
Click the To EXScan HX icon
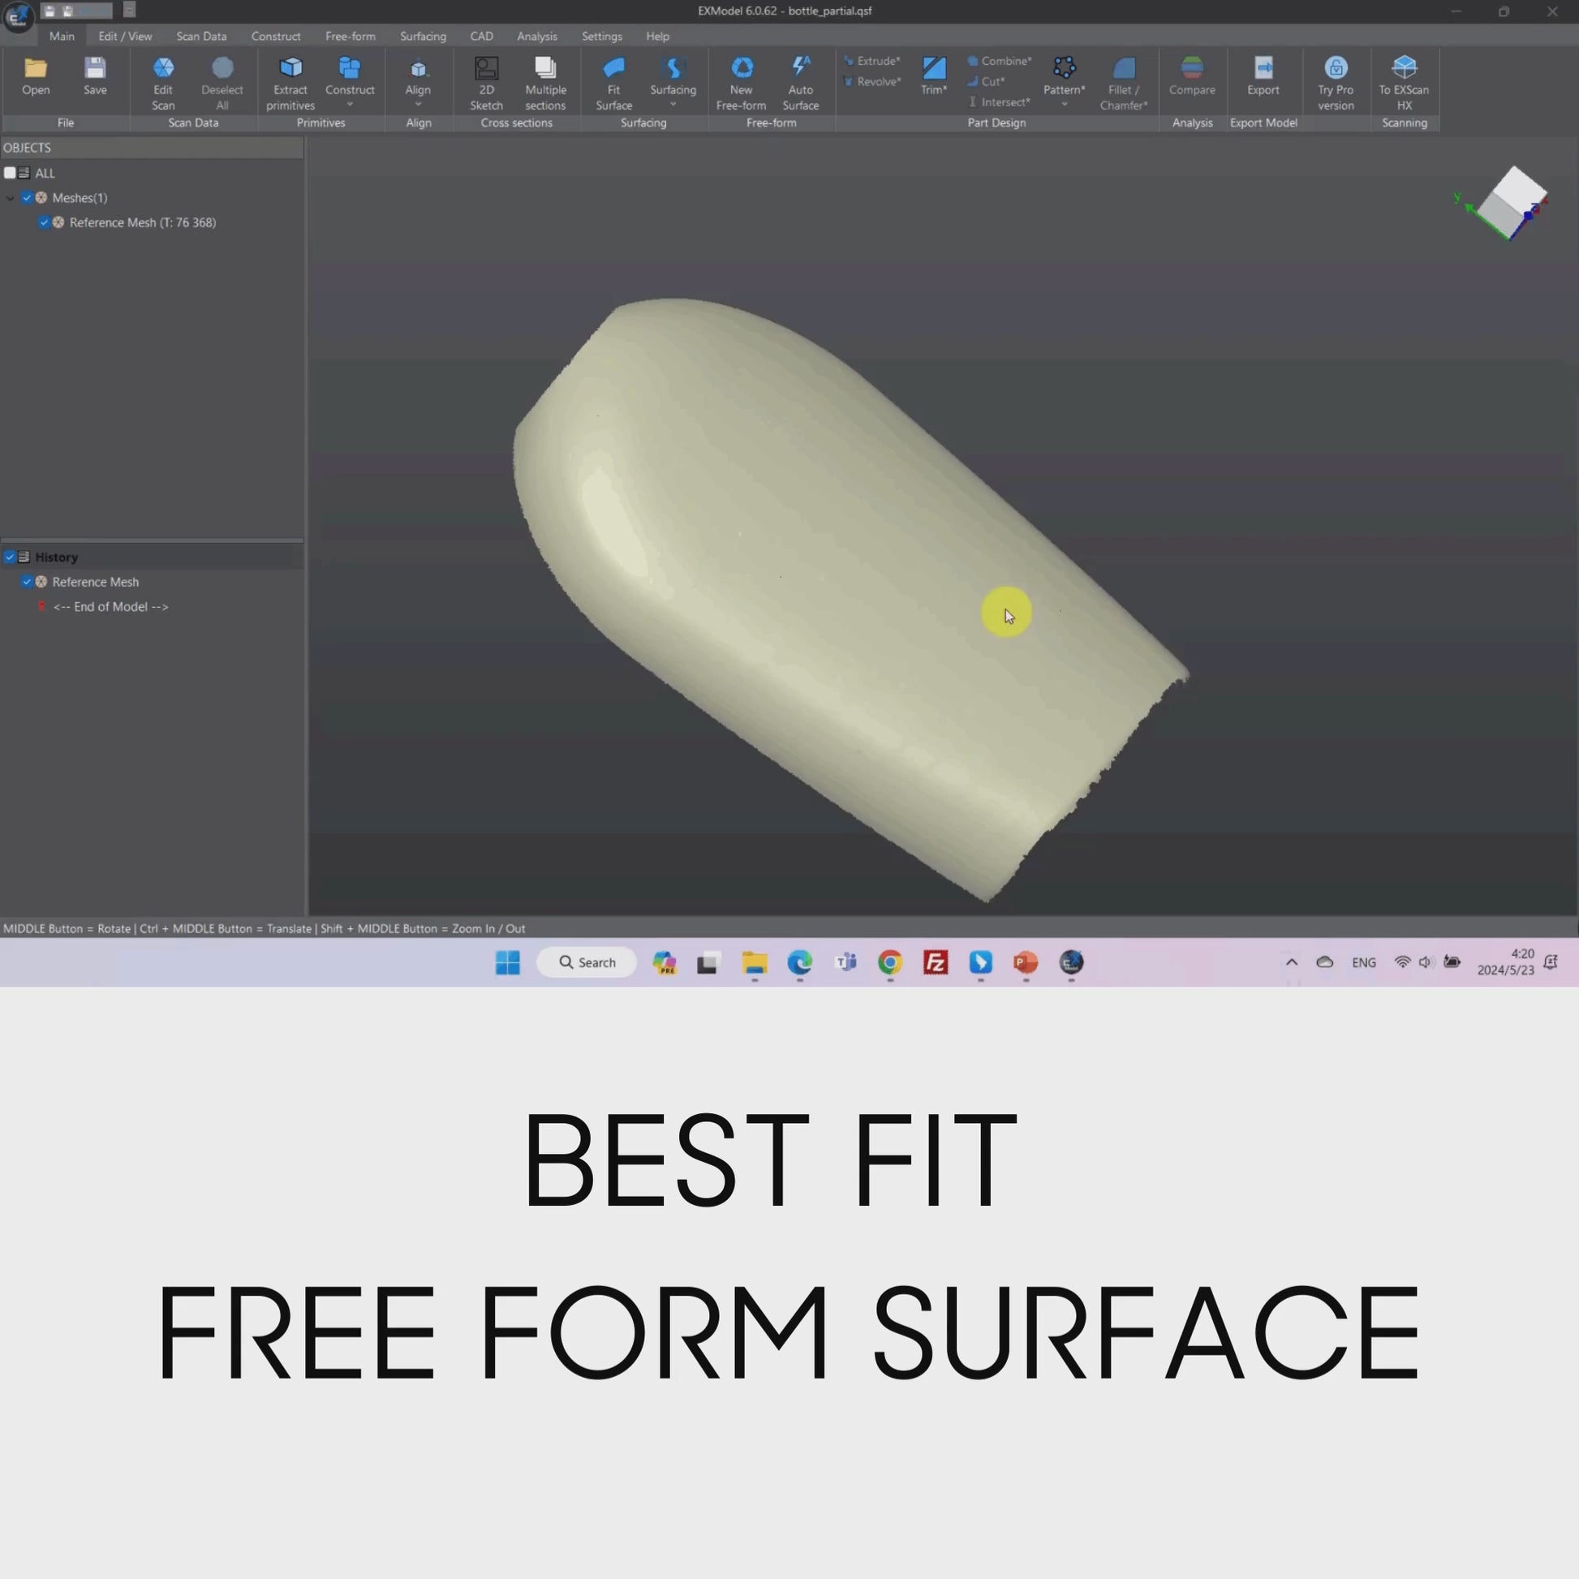click(1403, 69)
